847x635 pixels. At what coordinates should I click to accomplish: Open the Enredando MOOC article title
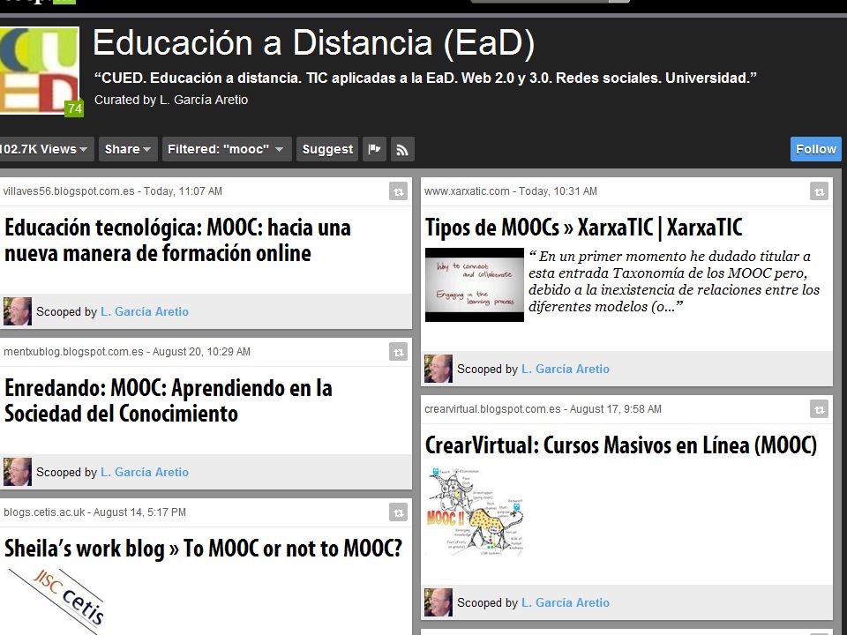coord(168,400)
